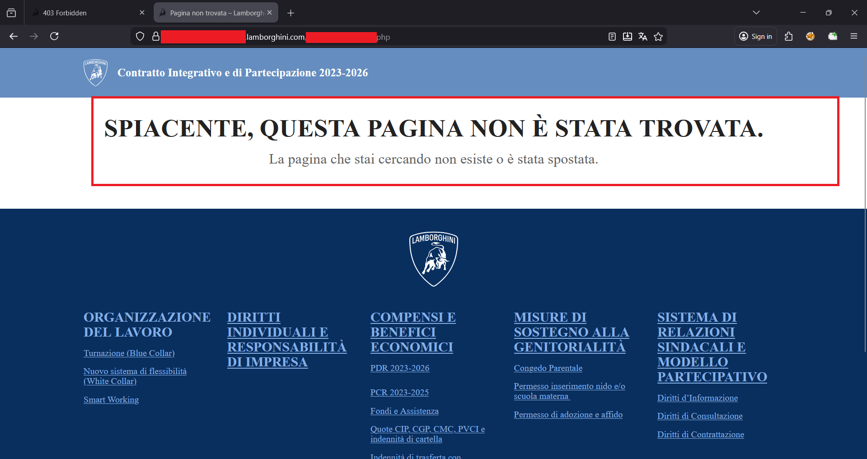Toggle reader view icon
Viewport: 867px width, 459px height.
pos(612,37)
